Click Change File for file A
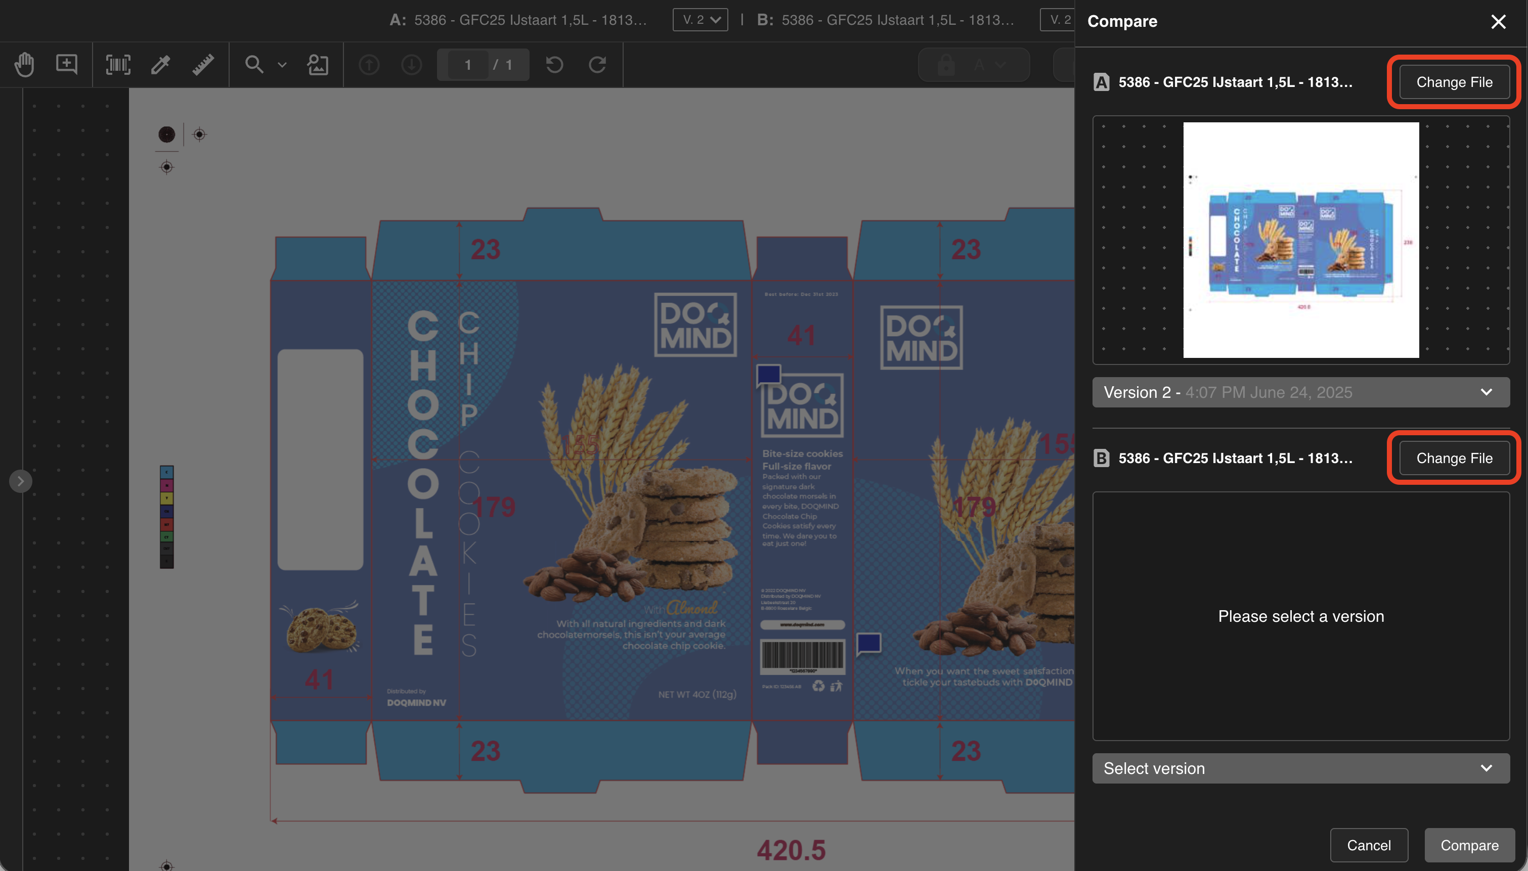 point(1454,82)
